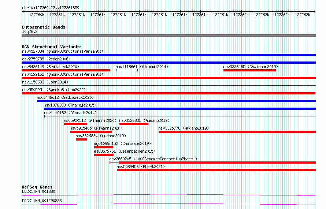Open the nsv5505951 (ByrskaBishop2022) label
The width and height of the screenshot is (326, 209).
coord(54,90)
